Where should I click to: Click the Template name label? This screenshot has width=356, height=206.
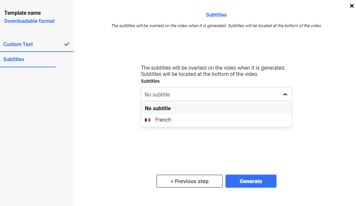coord(23,13)
